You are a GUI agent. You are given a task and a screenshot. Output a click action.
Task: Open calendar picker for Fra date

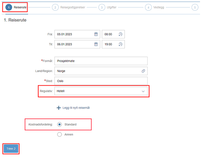click(96, 34)
